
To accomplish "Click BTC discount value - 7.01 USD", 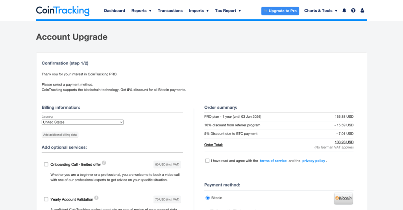I will click(345, 133).
